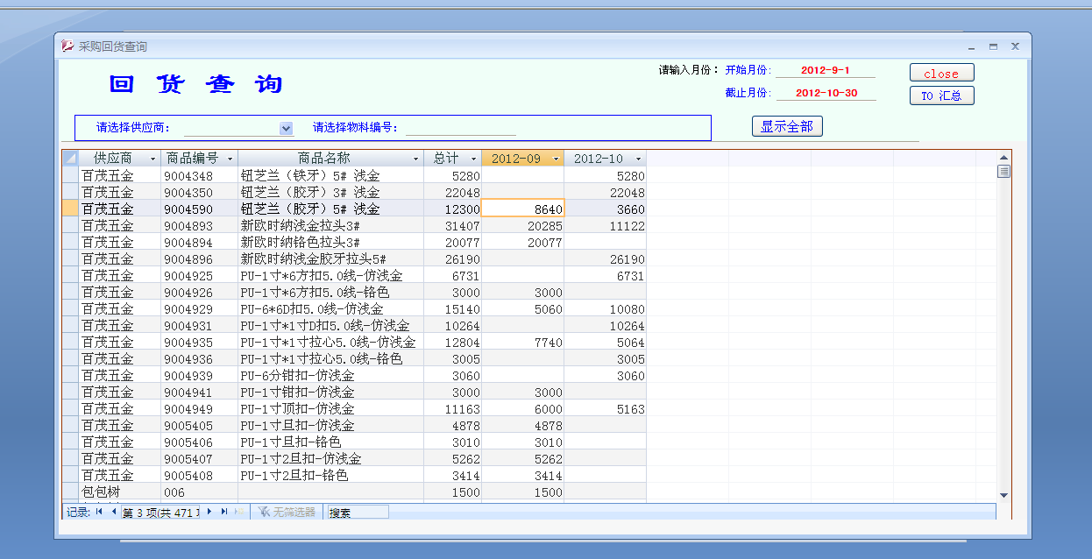Click cell 9004925
Image resolution: width=1092 pixels, height=559 pixels.
[199, 275]
